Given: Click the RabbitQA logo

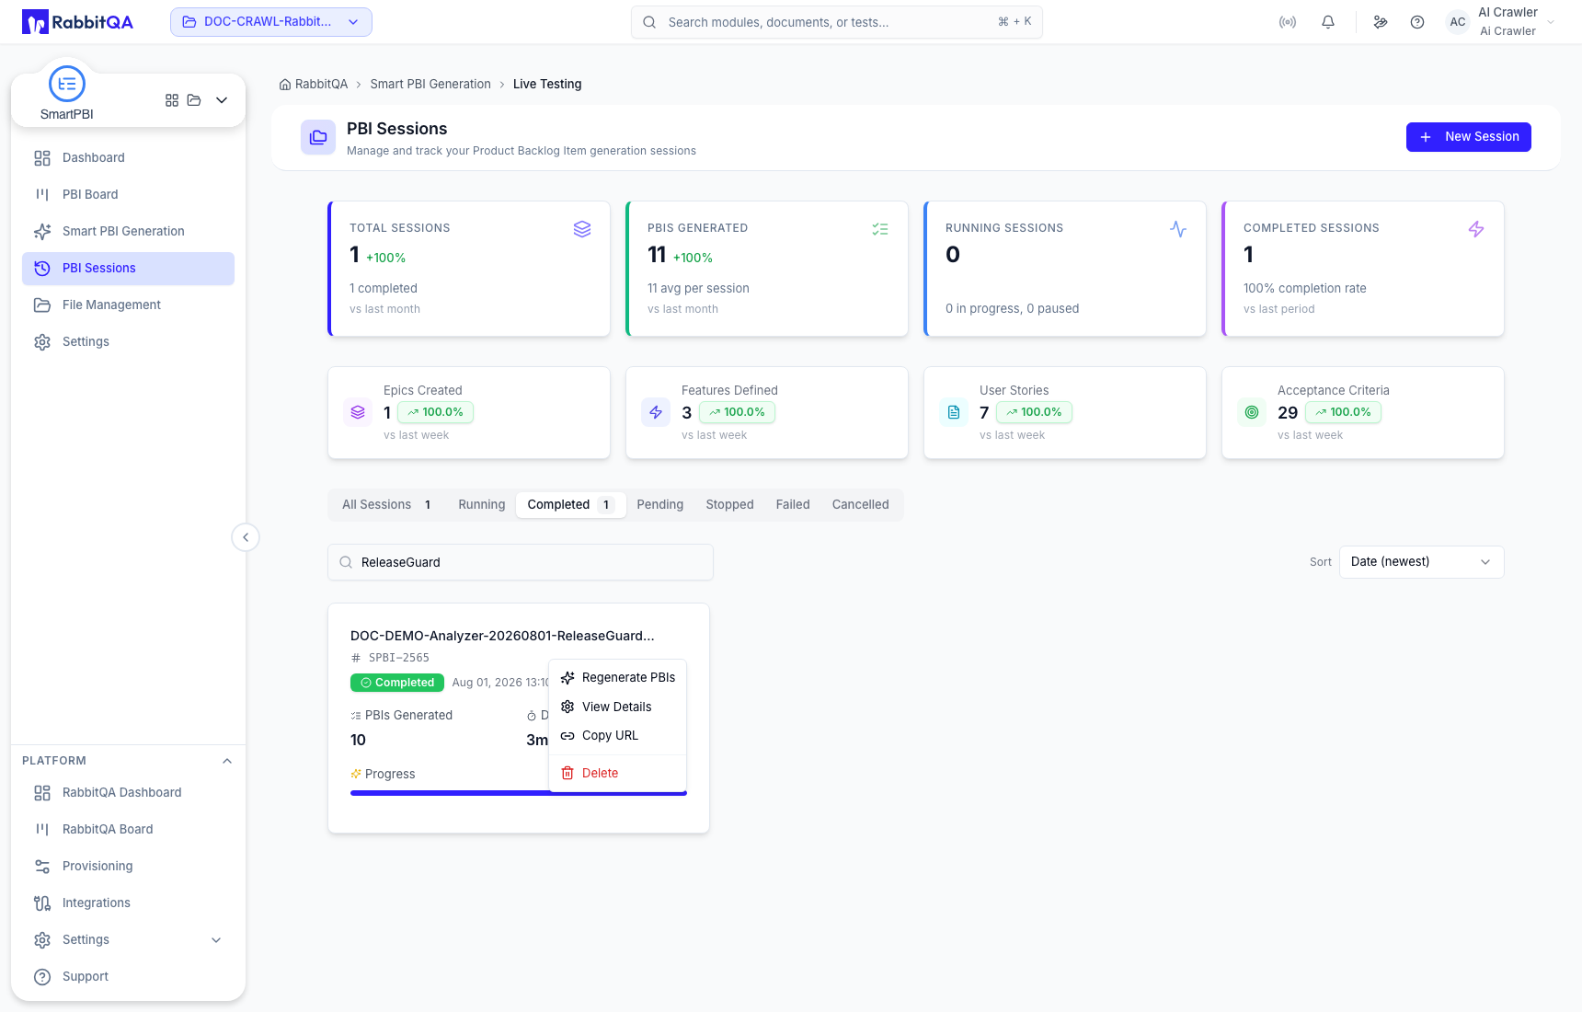Looking at the screenshot, I should click(78, 22).
